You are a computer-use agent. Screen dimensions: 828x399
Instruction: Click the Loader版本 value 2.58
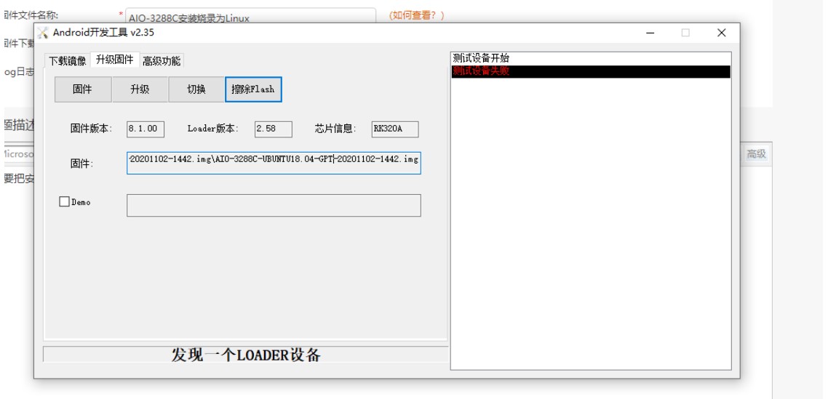(274, 129)
